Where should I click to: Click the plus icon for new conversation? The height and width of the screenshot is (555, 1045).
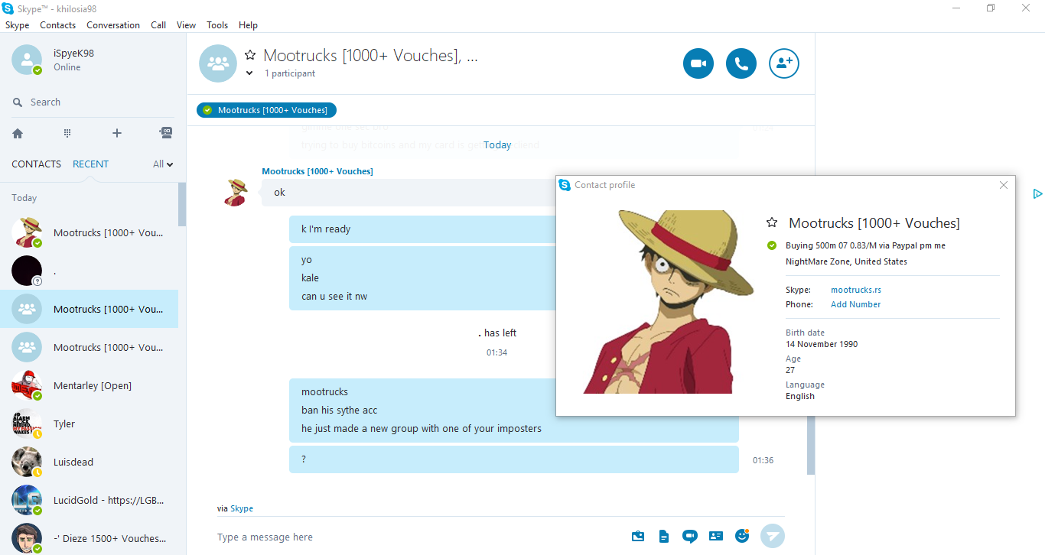pyautogui.click(x=117, y=133)
